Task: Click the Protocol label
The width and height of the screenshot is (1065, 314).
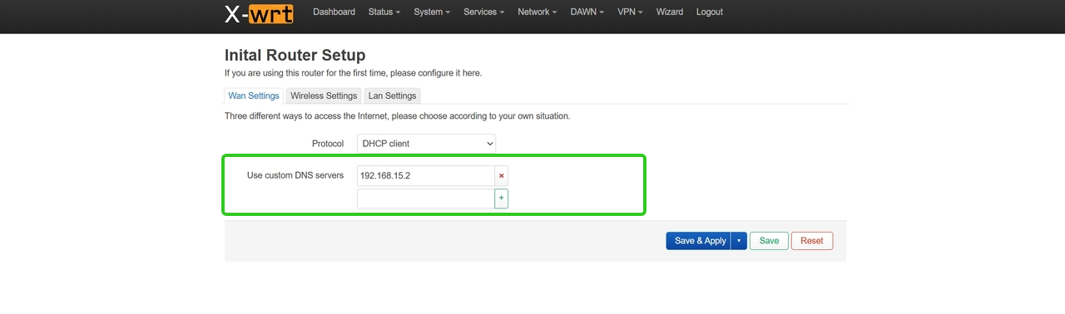Action: pyautogui.click(x=328, y=144)
